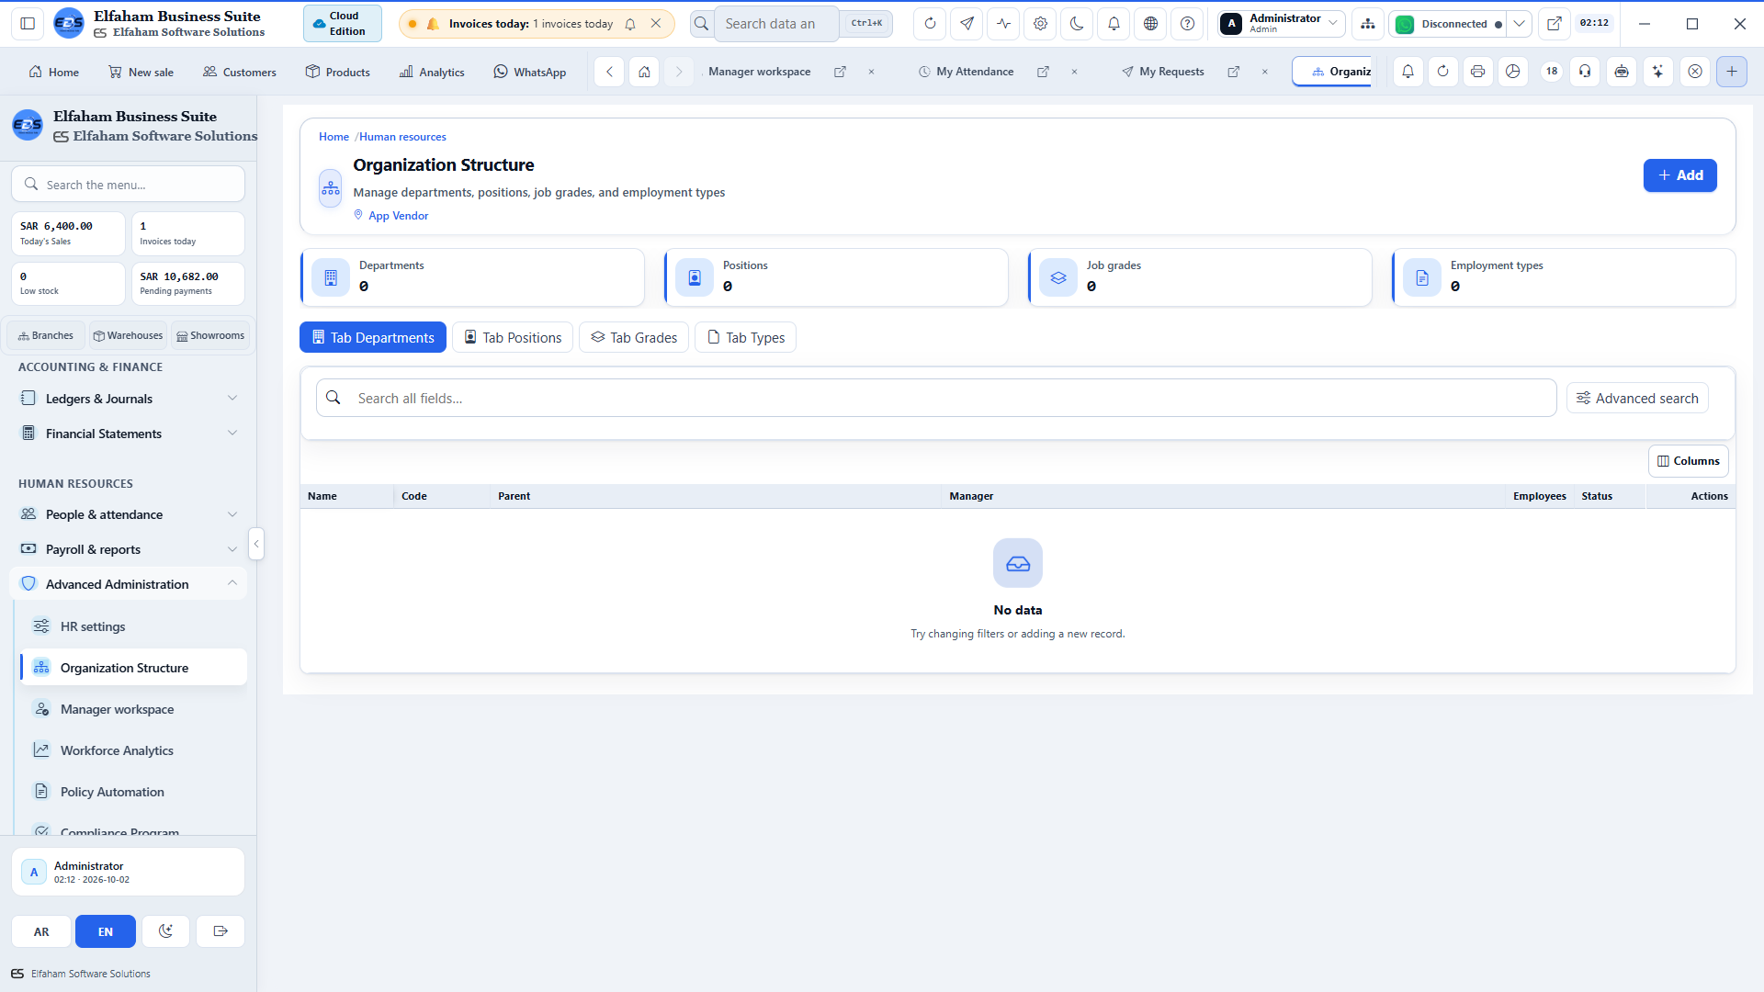Click the Add button
The image size is (1764, 992).
1679,175
